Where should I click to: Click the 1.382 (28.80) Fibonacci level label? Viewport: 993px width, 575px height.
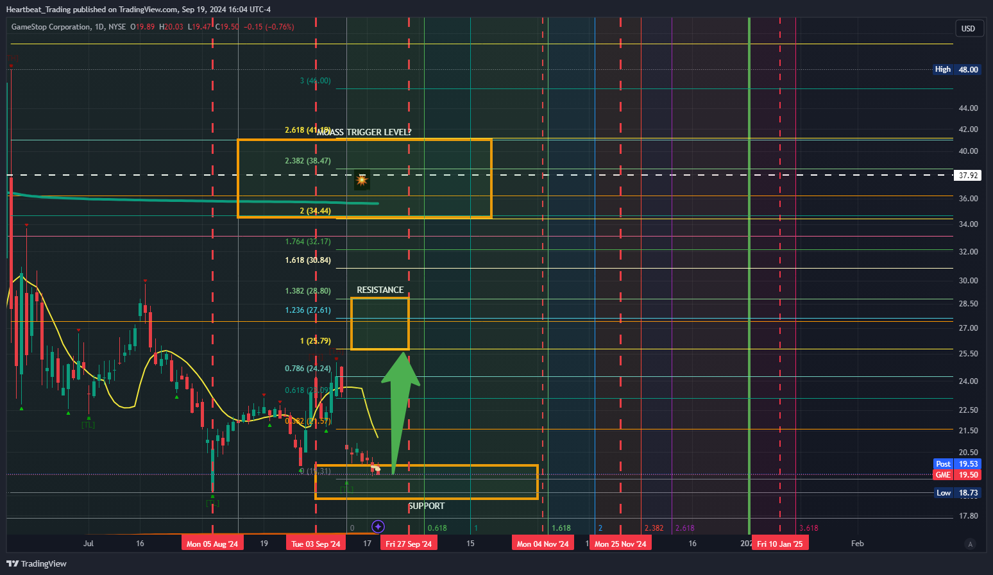[308, 291]
